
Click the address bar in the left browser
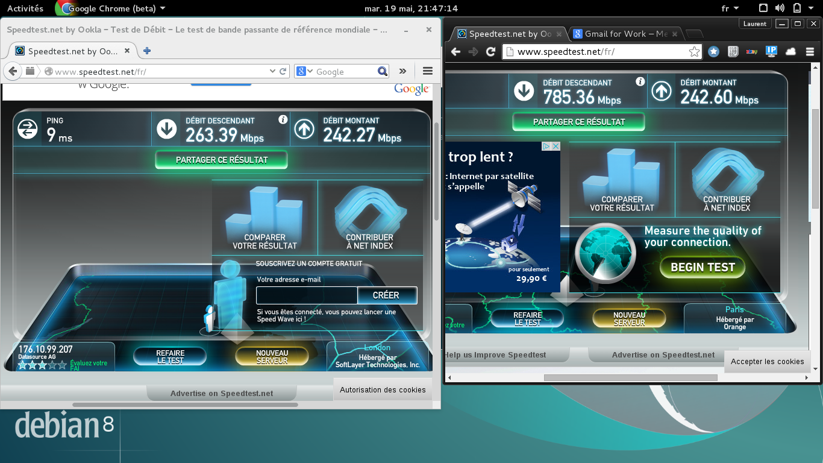click(160, 71)
